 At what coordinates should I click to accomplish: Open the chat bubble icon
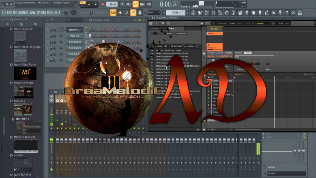tap(293, 13)
